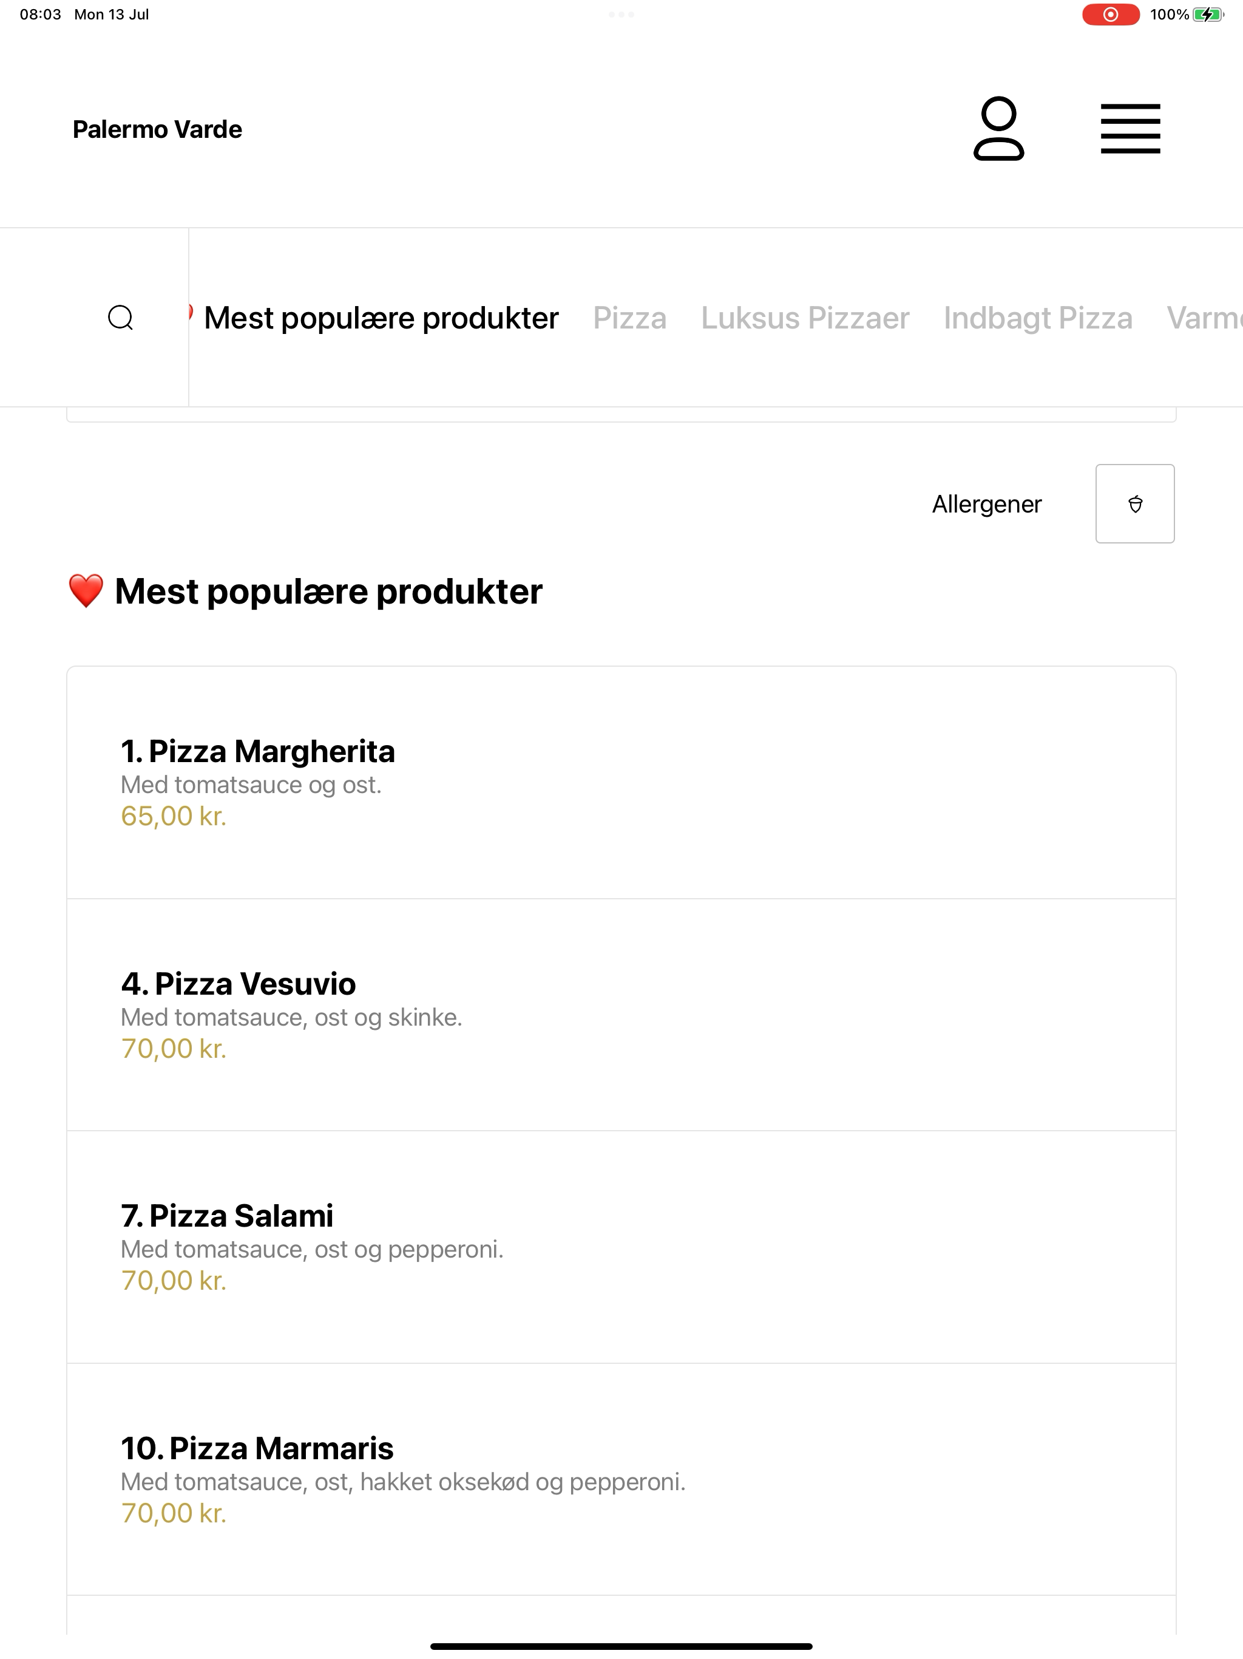Tap the search magnifier icon
The height and width of the screenshot is (1659, 1243).
coord(121,317)
